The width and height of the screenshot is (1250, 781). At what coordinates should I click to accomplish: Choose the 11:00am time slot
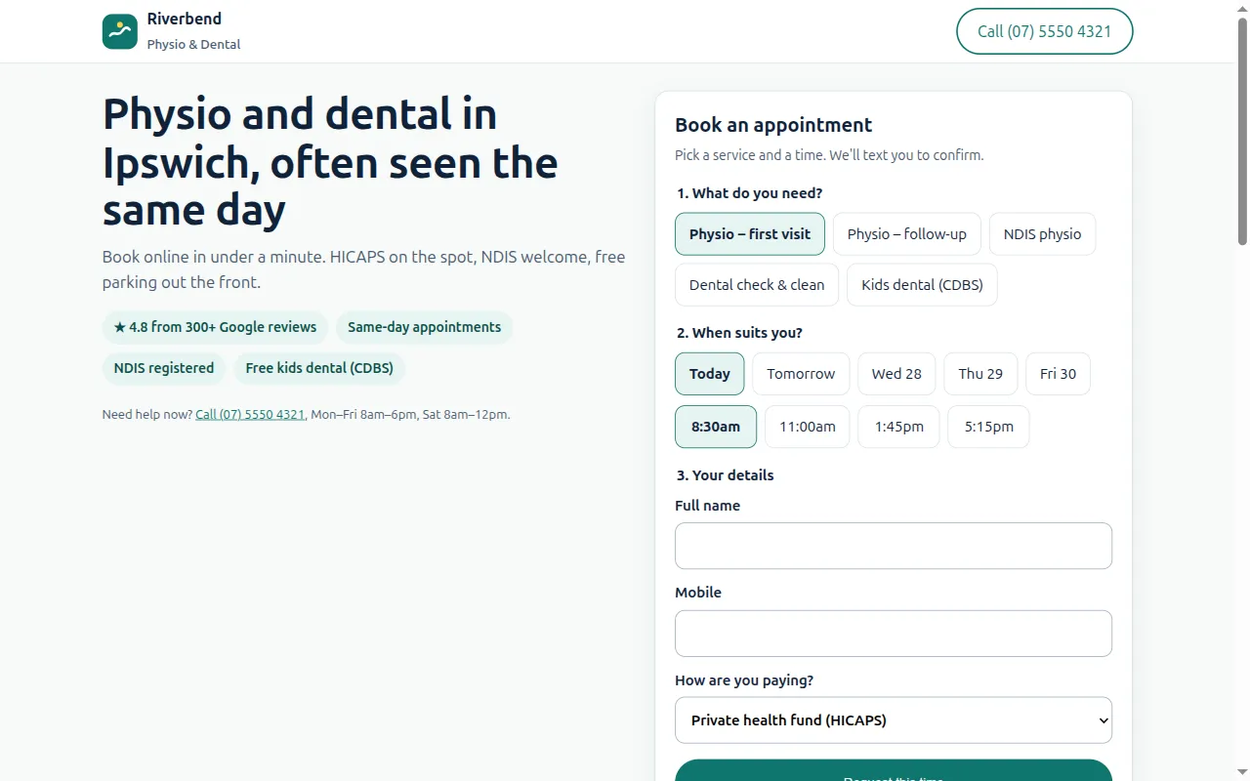808,427
